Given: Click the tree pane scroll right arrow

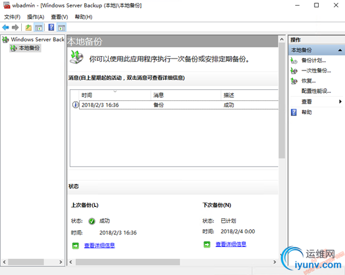Looking at the screenshot, I should tap(60, 262).
